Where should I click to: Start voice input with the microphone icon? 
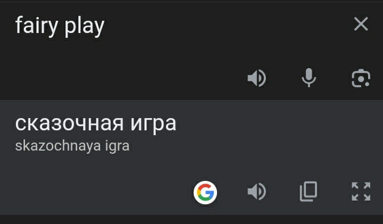(x=309, y=78)
